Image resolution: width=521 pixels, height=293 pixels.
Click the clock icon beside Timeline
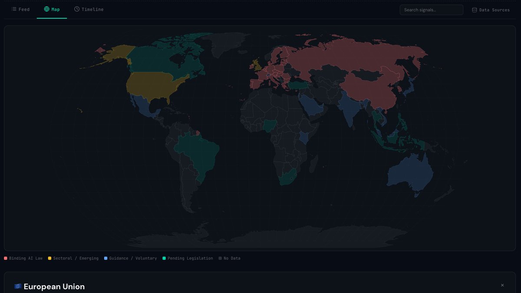click(76, 9)
